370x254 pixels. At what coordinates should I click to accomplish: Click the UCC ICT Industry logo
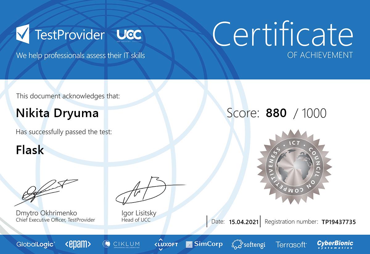click(x=129, y=35)
